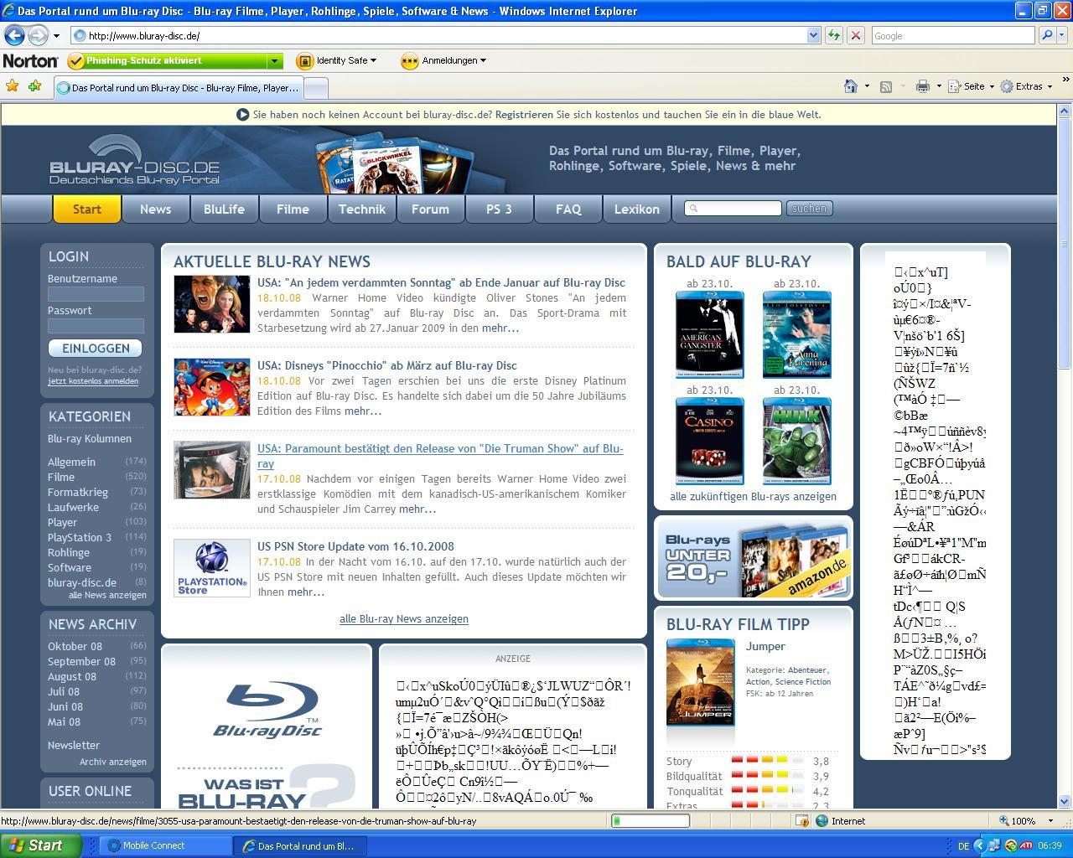The height and width of the screenshot is (858, 1073).
Task: Open the Truman Show news headline link
Action: [440, 456]
